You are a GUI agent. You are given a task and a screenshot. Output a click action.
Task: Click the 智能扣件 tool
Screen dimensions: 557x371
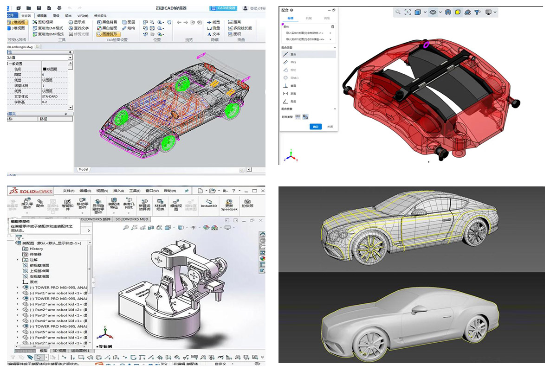point(68,204)
